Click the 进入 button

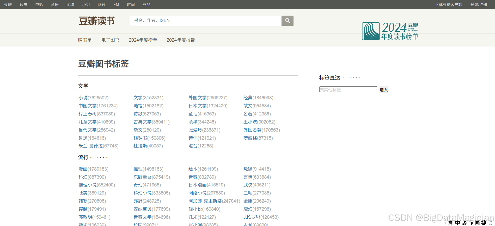(384, 89)
